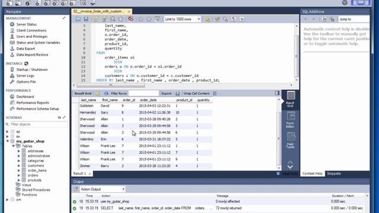Collapse the Tables node
Viewport: 379px width, 213px height.
click(14, 146)
